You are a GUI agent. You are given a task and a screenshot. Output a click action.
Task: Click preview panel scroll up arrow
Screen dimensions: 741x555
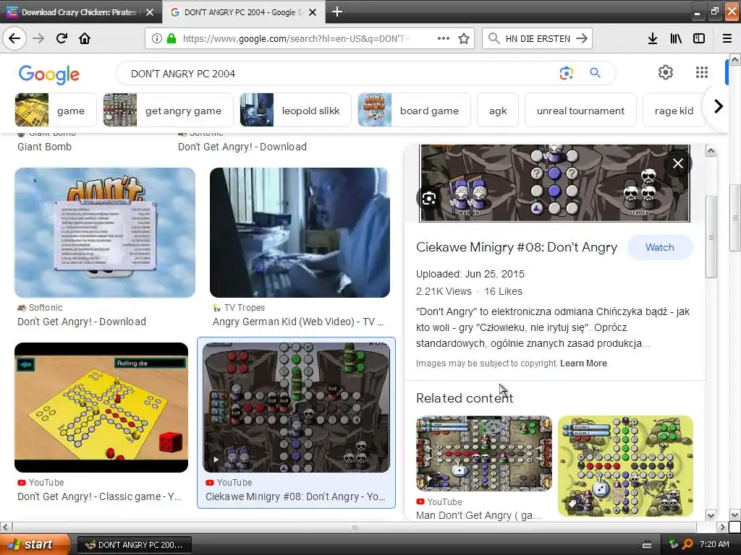pos(711,151)
